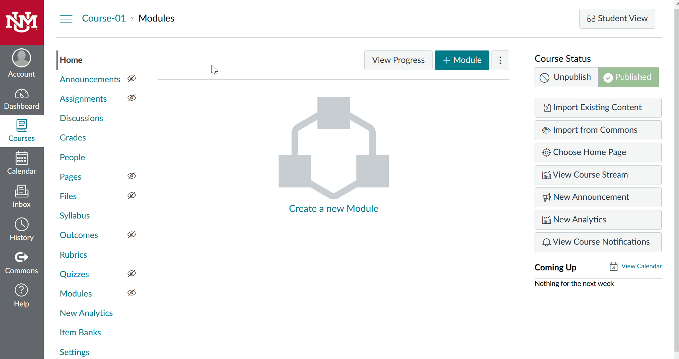Viewport: 679px width, 359px height.
Task: Go to the Dashboard icon
Action: [22, 94]
